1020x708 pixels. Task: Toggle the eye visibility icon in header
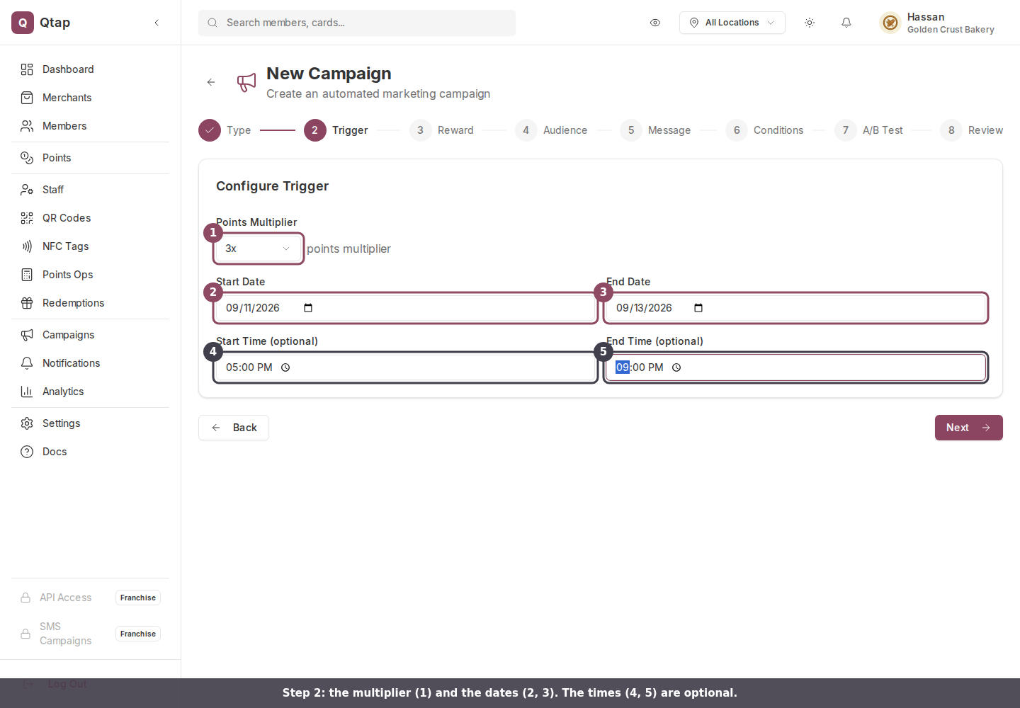click(655, 23)
